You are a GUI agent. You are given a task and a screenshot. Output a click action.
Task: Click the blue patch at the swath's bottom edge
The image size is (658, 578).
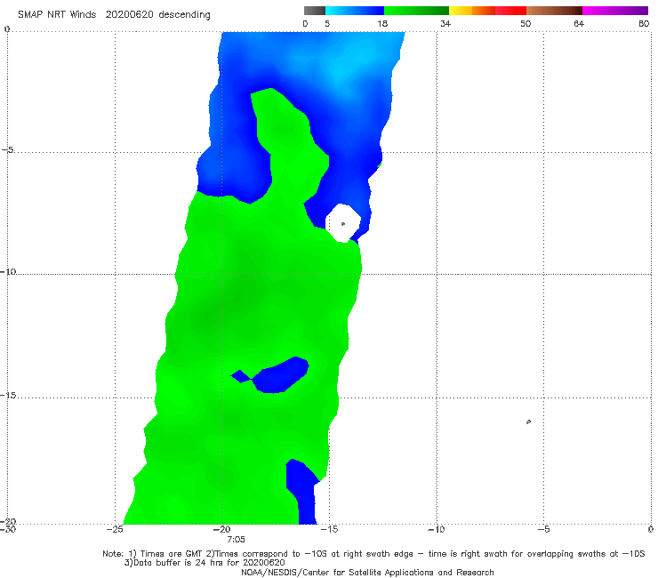pos(305,494)
